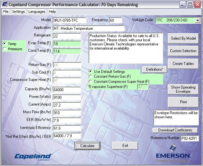Click the Evaporator Superheat (F) field
Image resolution: width=203 pixels, height=166 pixels.
click(x=143, y=87)
